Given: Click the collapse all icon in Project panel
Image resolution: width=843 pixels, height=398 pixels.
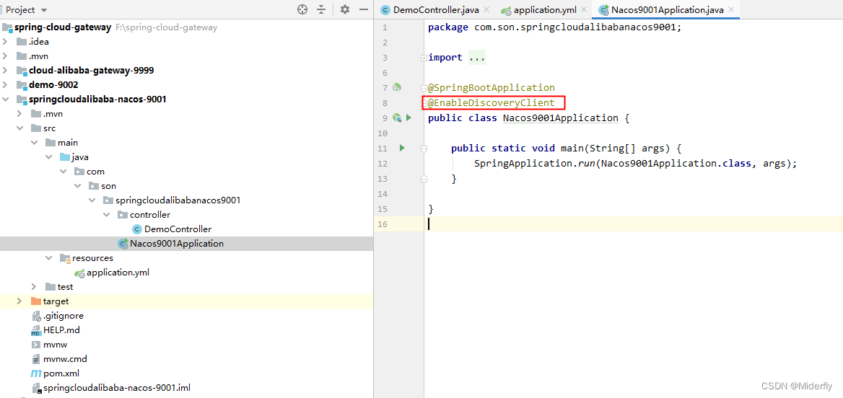Looking at the screenshot, I should (321, 9).
